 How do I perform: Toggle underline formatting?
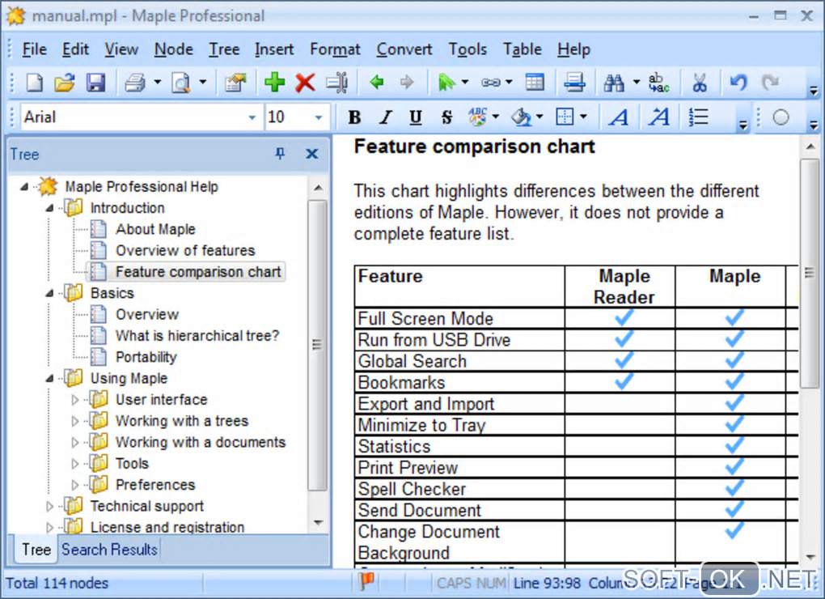[416, 117]
